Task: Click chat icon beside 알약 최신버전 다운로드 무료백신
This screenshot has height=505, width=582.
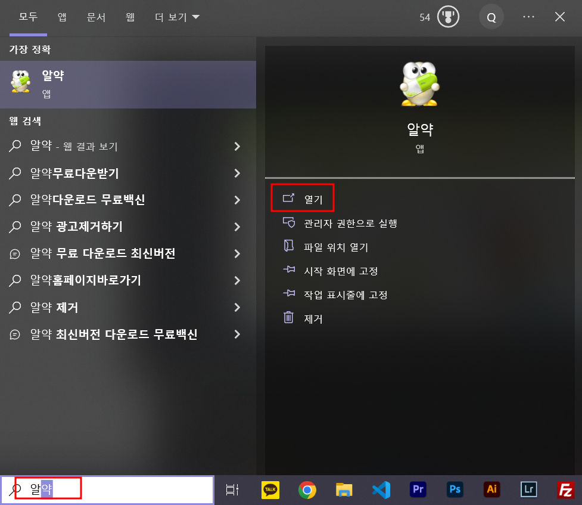Action: tap(15, 334)
